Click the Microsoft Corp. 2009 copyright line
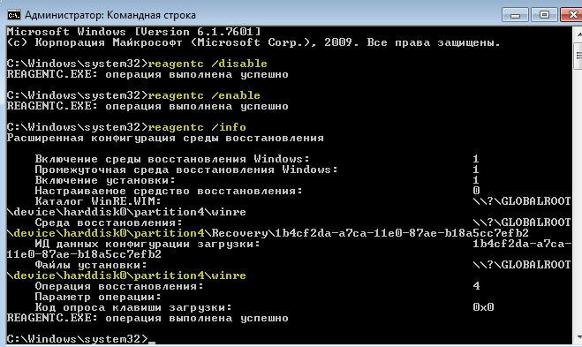 (253, 42)
